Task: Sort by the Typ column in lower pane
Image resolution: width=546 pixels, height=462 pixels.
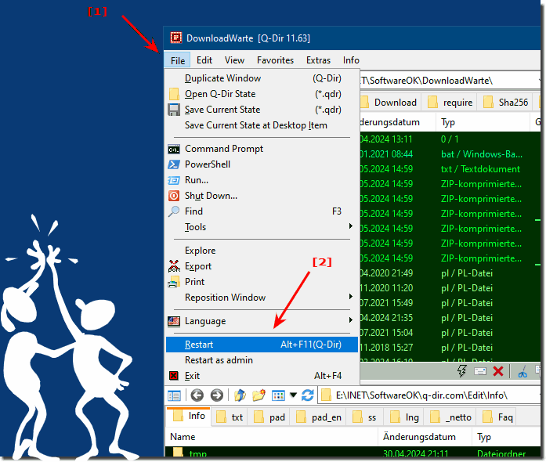Action: coord(507,437)
